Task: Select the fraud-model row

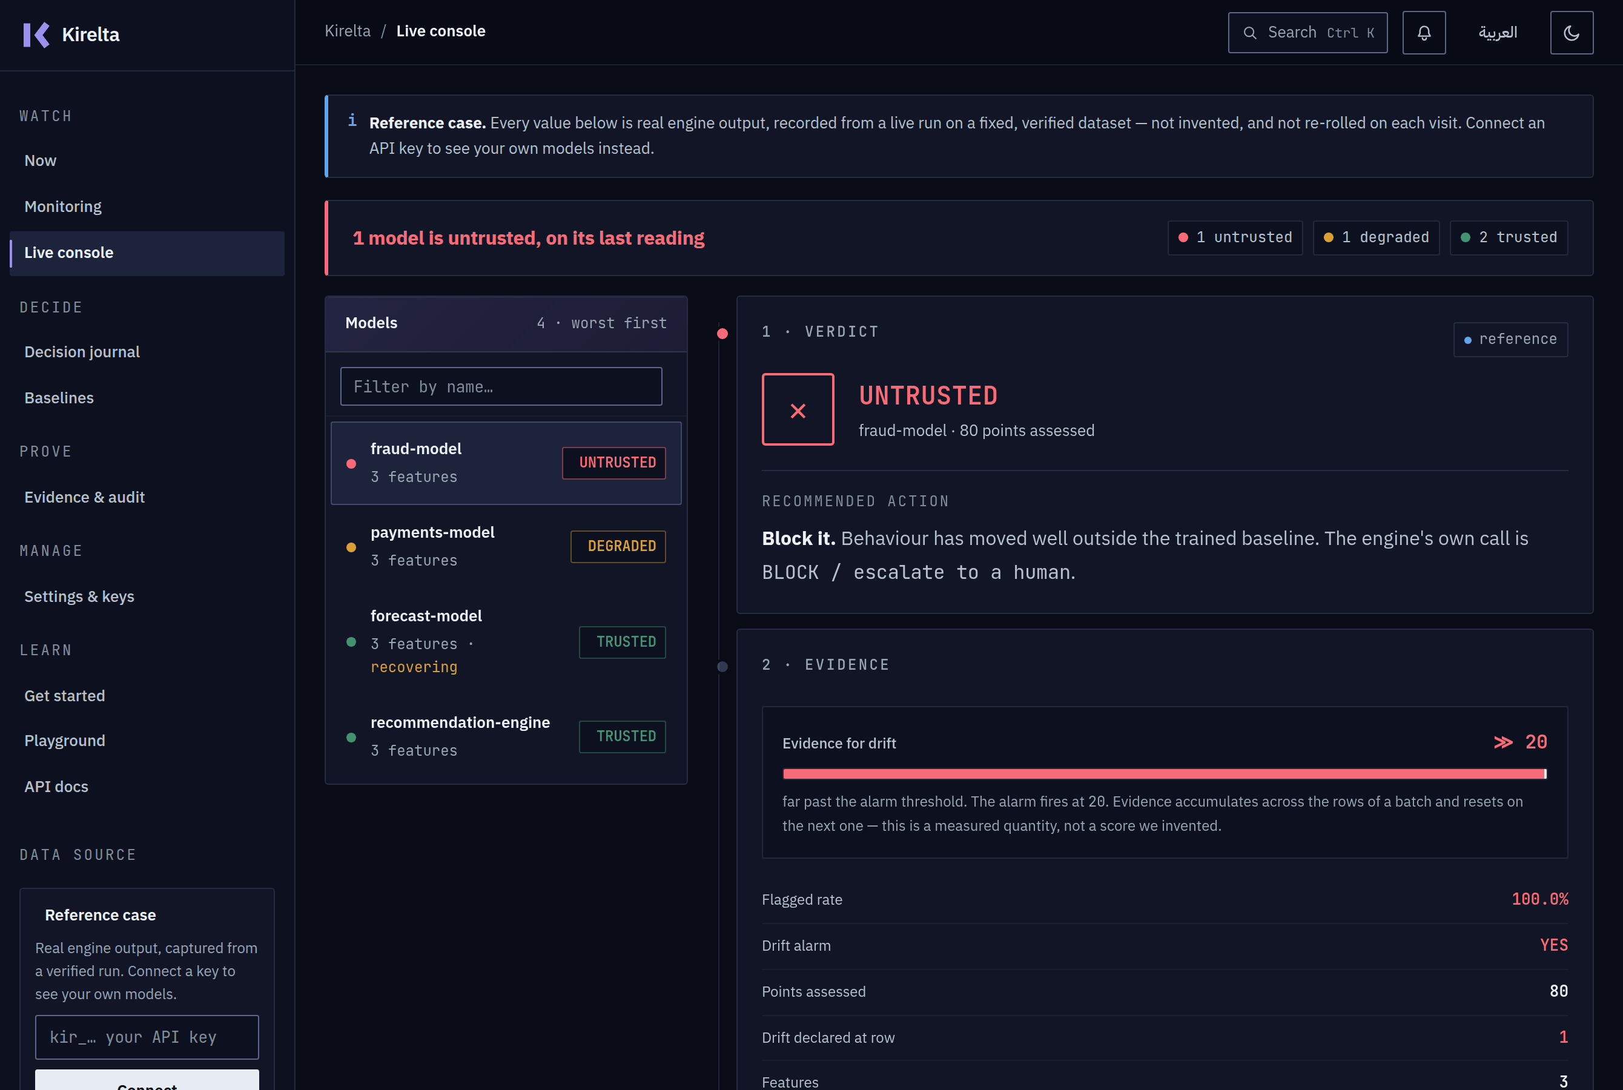Action: click(506, 463)
